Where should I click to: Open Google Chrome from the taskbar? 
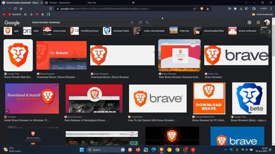pos(177,150)
